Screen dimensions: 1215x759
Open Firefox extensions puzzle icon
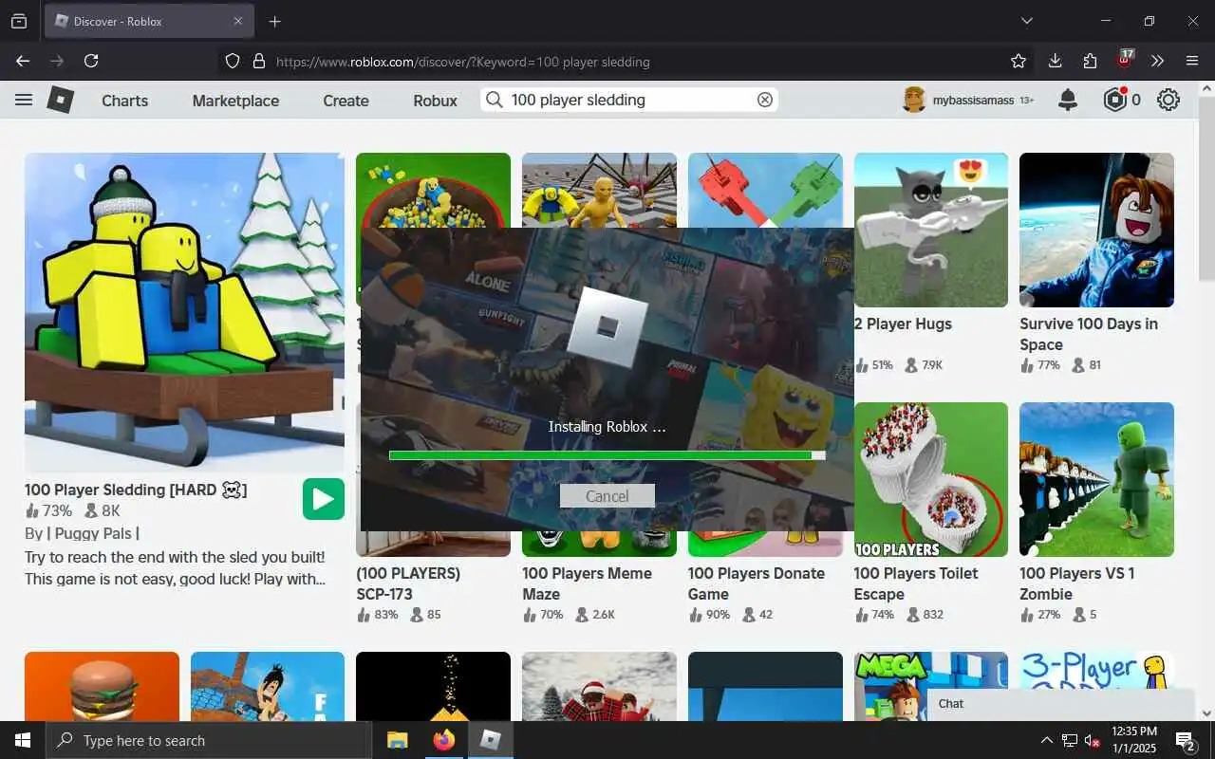[1090, 61]
